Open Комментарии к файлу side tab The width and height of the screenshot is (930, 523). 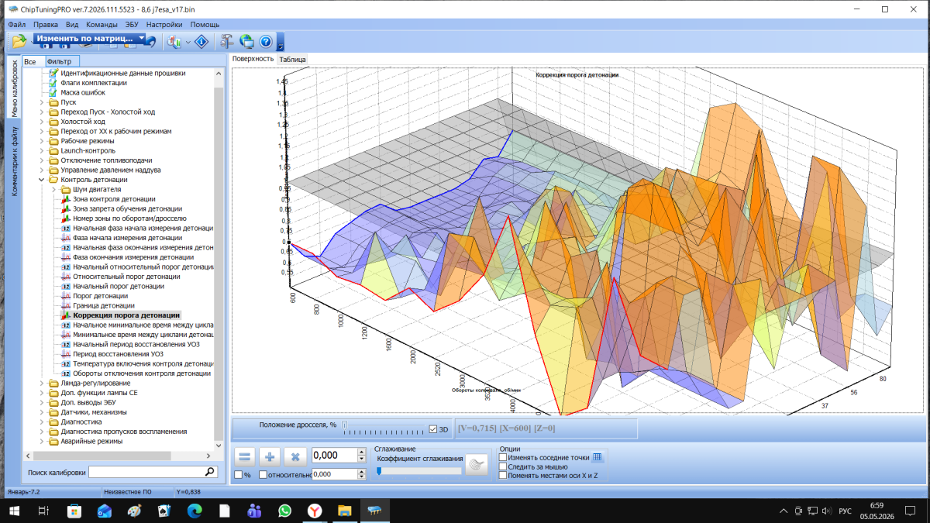point(14,160)
